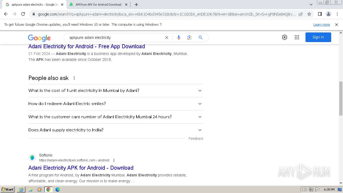Click the lock site info icon
Screen dimensions: 343x193
coord(33,14)
